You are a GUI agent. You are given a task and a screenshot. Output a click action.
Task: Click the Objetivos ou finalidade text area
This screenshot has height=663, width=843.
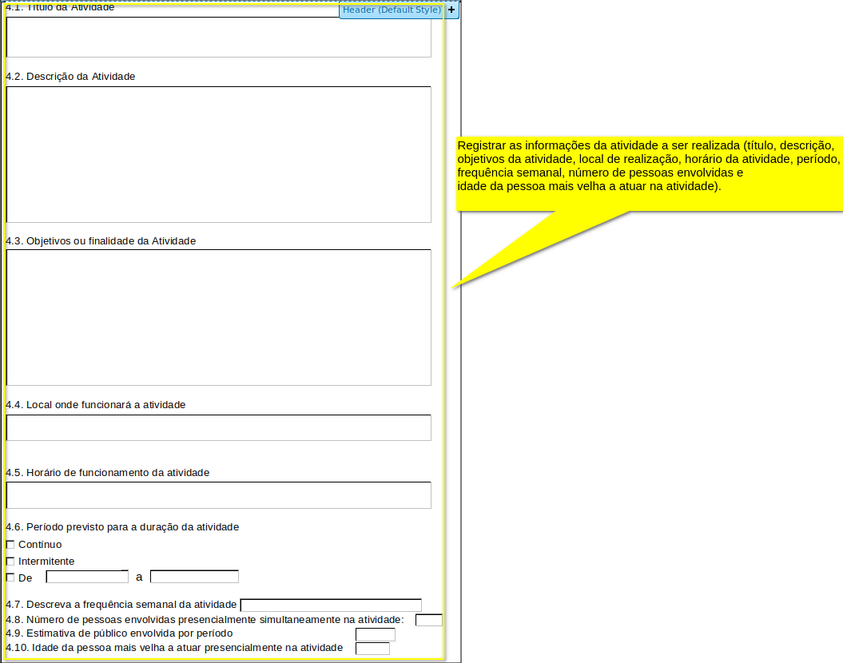(219, 317)
